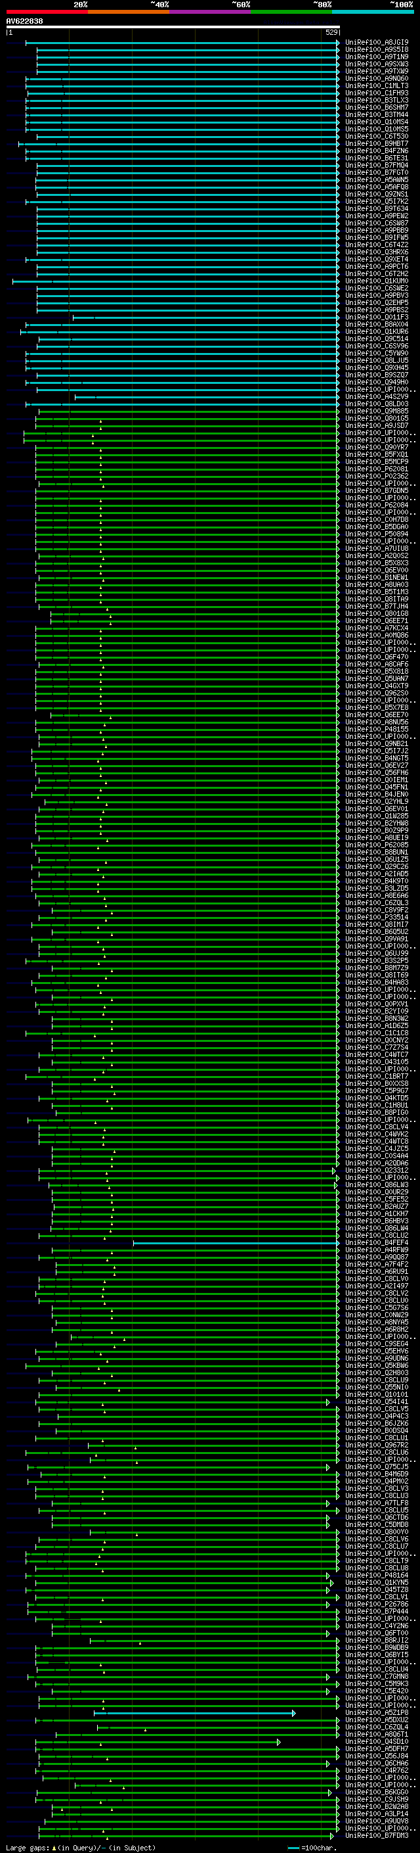
Task: Click the cyan alignment bar for B9MBT7
Action: pos(180,144)
